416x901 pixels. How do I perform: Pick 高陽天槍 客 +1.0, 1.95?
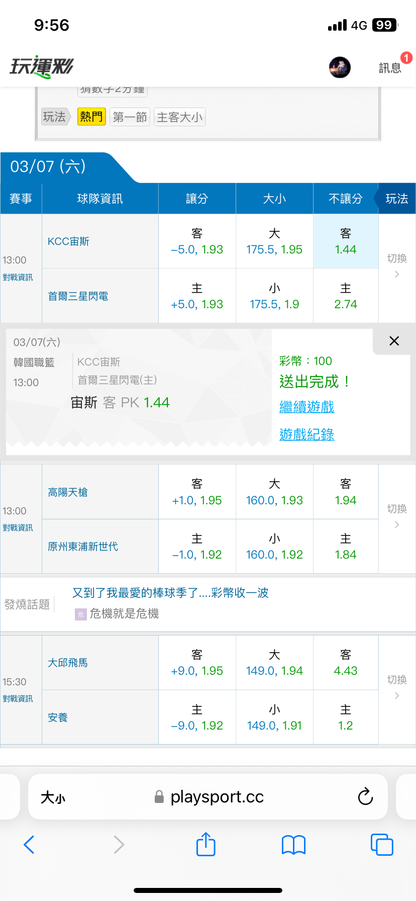tap(197, 492)
